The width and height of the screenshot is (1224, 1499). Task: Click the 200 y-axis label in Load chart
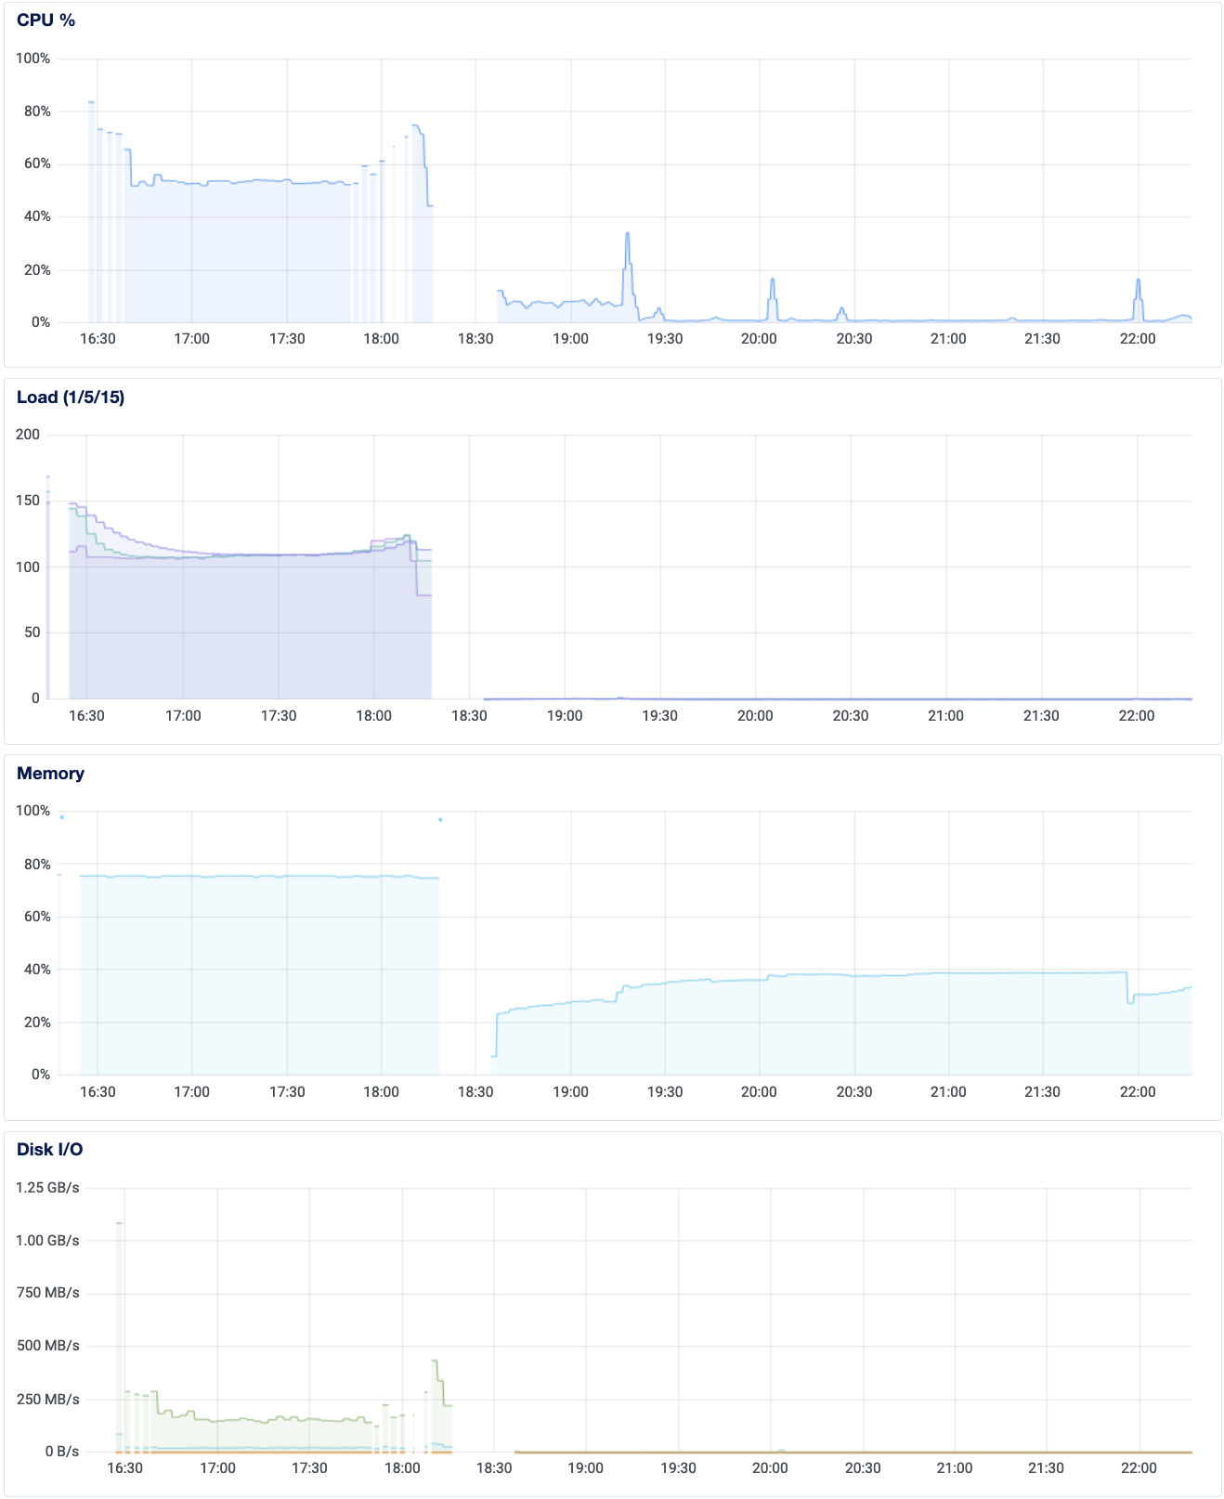pos(28,435)
